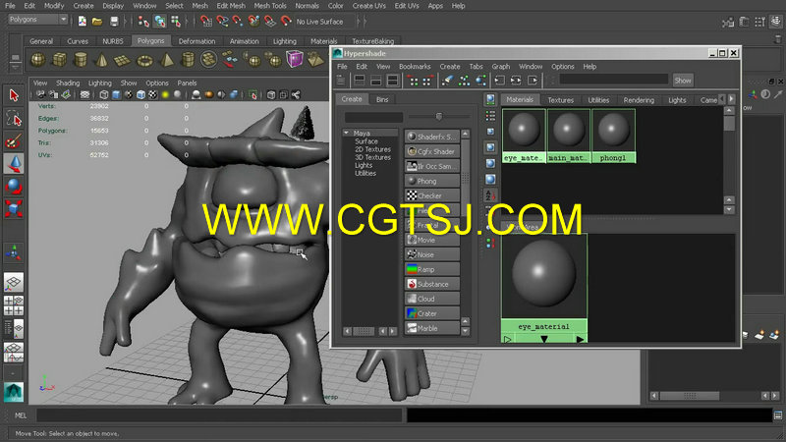Open the Mesh Tools menu
The image size is (786, 442).
(269, 6)
